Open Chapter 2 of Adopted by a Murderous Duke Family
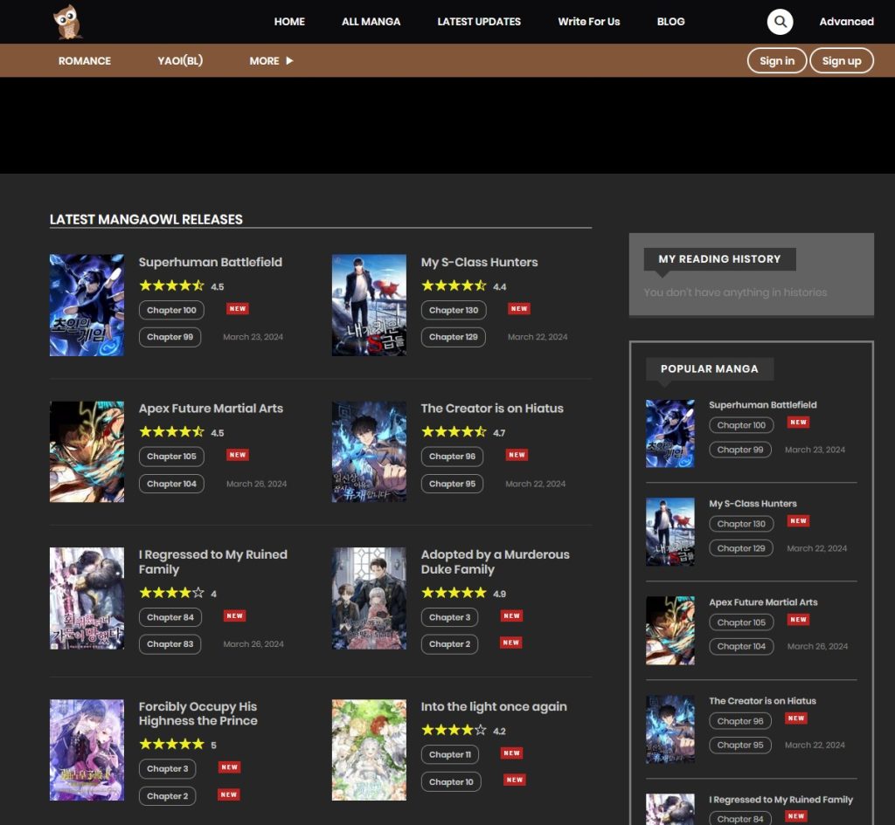Image resolution: width=895 pixels, height=825 pixels. pos(449,644)
